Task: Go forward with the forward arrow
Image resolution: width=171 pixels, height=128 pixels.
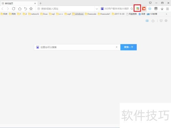Action: pyautogui.click(x=8, y=9)
